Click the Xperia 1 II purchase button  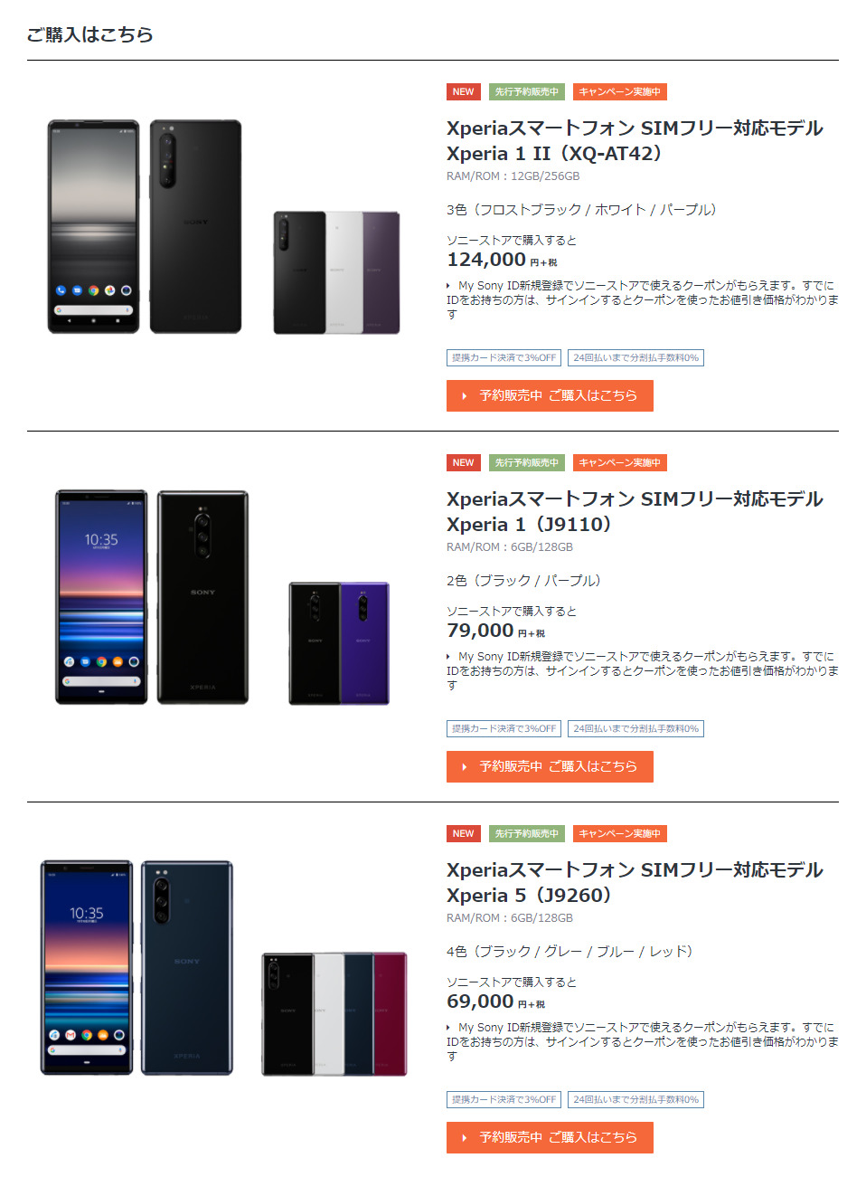pyautogui.click(x=550, y=395)
